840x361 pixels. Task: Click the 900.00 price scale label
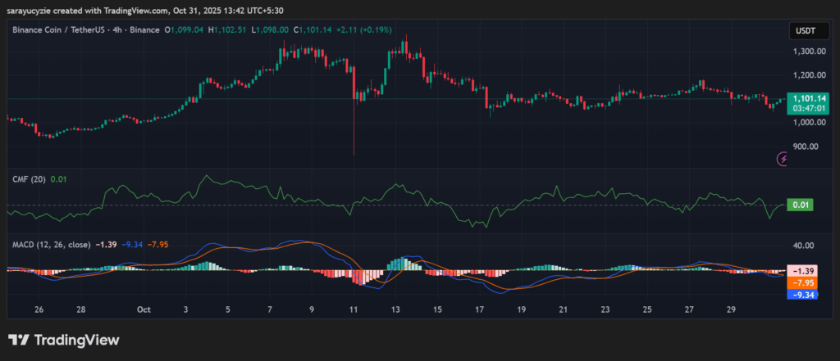[807, 147]
